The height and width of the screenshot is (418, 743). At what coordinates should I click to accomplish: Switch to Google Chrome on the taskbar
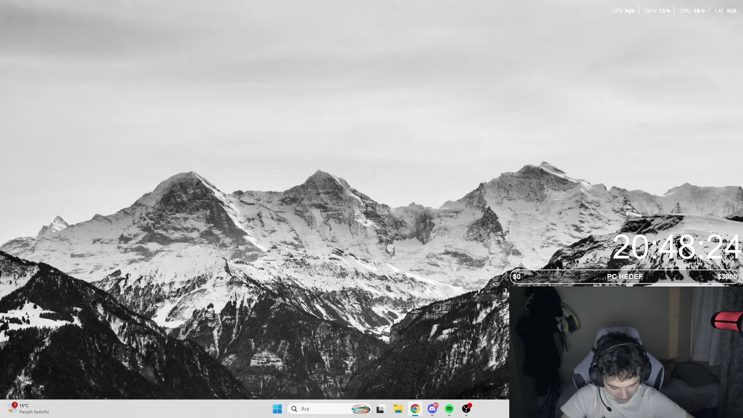click(x=415, y=409)
